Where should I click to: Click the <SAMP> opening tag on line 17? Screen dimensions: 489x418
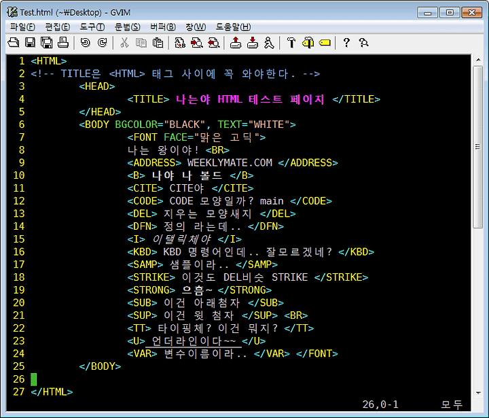[x=145, y=264]
